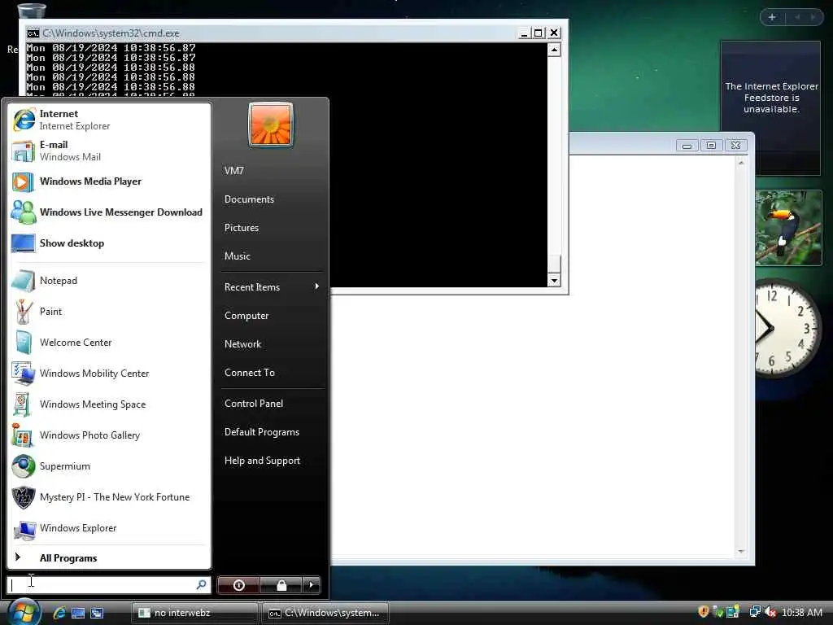Screen dimensions: 833x625
Task: Launch Windows Mail E-mail entry
Action: pyautogui.click(x=109, y=151)
